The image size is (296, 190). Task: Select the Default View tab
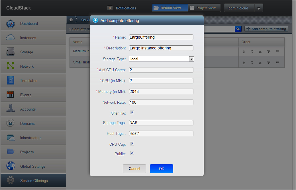[170, 8]
